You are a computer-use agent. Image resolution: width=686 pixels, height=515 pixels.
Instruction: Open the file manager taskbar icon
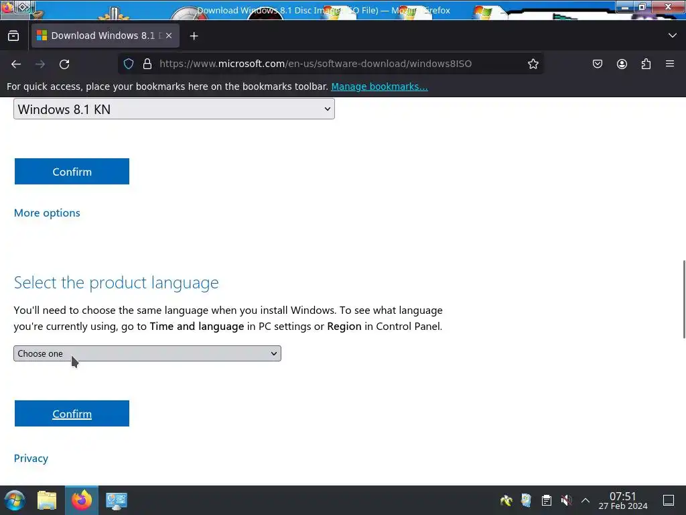(47, 500)
